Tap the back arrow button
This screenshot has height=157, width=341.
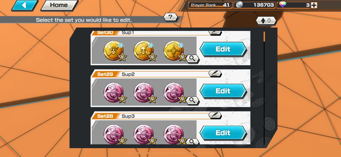pyautogui.click(x=25, y=5)
